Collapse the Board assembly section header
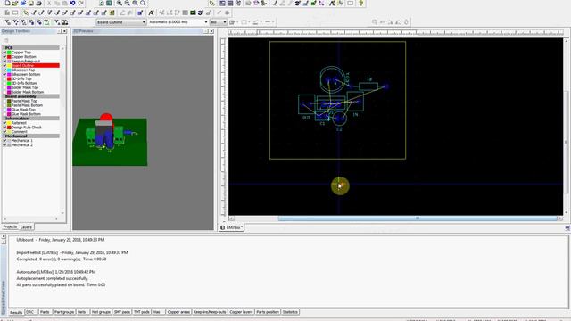 click(x=31, y=96)
